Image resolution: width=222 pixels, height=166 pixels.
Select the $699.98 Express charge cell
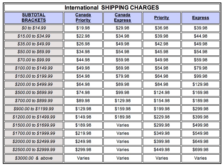pos(201,150)
